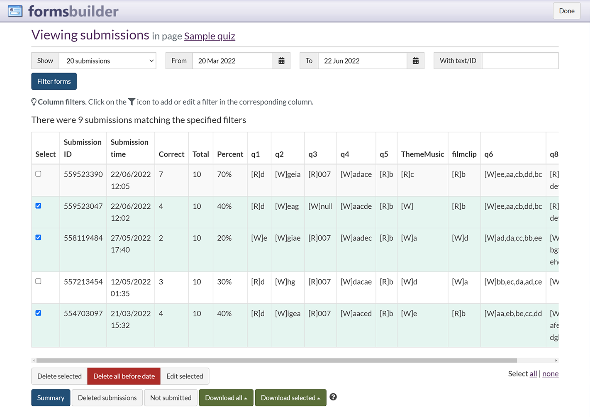
Task: Uncheck the box for submission 558119484
Action: pos(39,238)
